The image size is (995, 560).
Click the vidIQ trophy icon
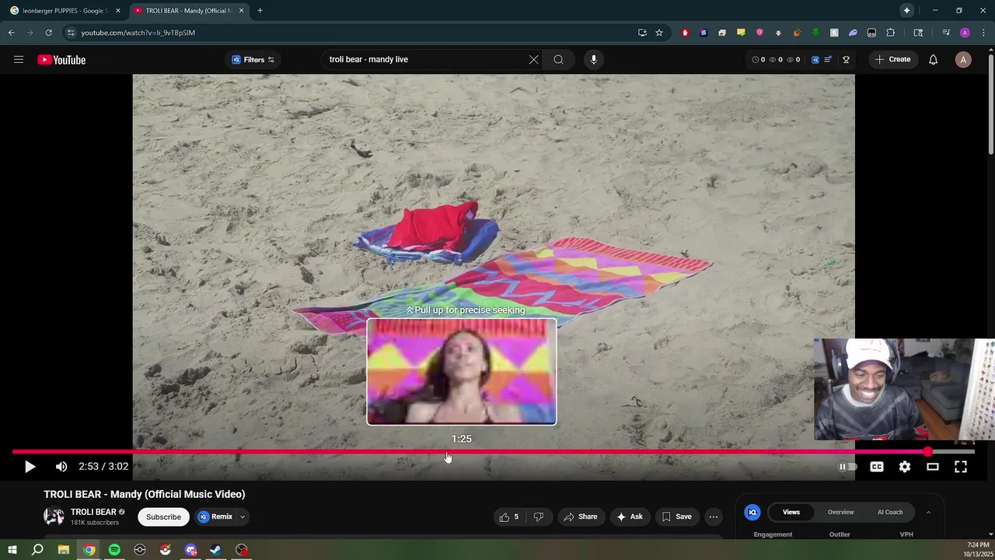846,60
